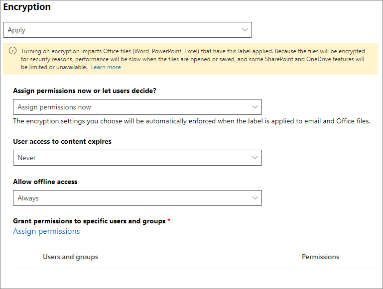Click the Permissions column header
383x289 pixels.
tap(320, 257)
